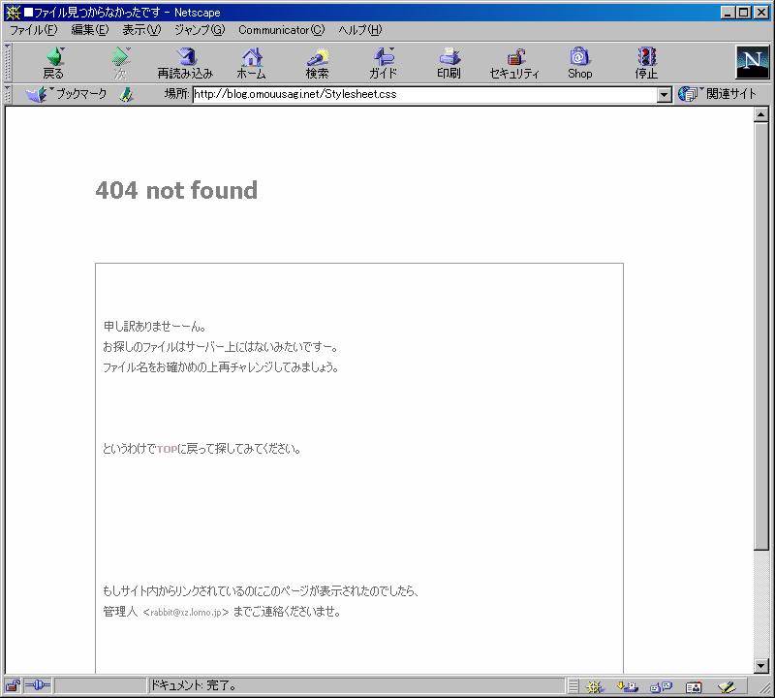Click the page location proxy icon

[127, 94]
